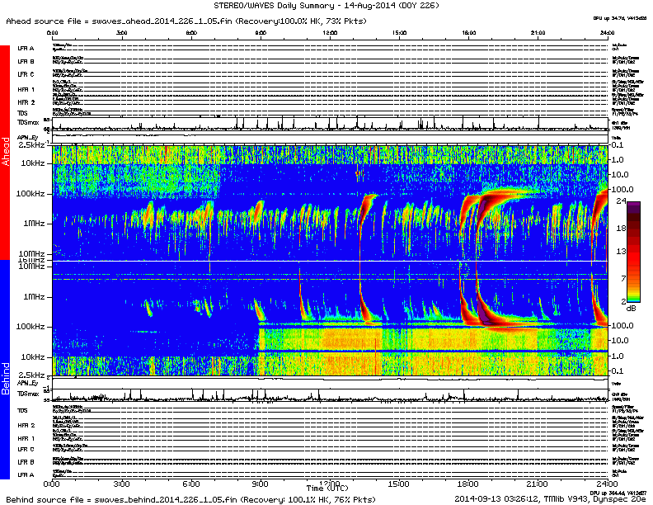Screen dimensions: 653x505
Task: Click HFR 2 label in the Ahead section
Action: 26,102
